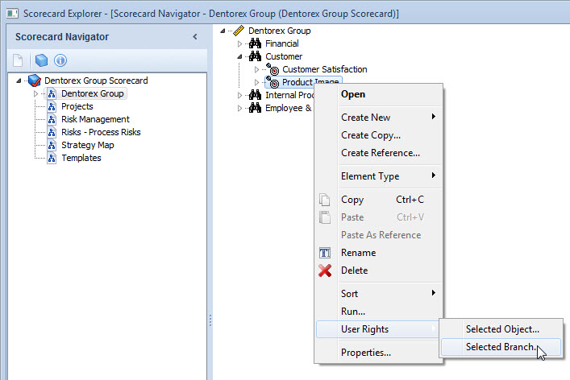This screenshot has width=570, height=380.
Task: Select Properties in the context menu
Action: pos(366,353)
